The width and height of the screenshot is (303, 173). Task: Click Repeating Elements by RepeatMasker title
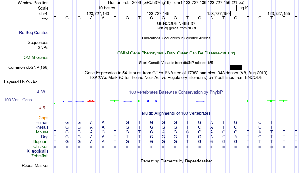[x=176, y=161]
